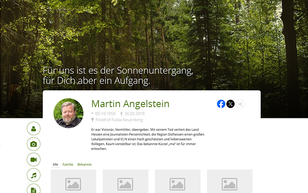Open the document sidebar icon
The height and width of the screenshot is (193, 308).
click(33, 189)
